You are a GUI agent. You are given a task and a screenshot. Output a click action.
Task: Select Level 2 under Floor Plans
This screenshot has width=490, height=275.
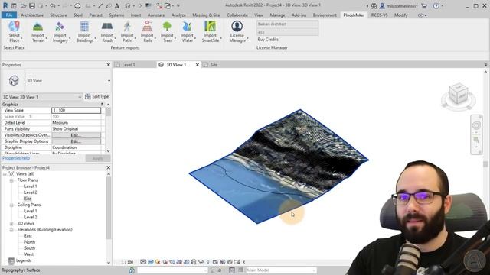(31, 192)
